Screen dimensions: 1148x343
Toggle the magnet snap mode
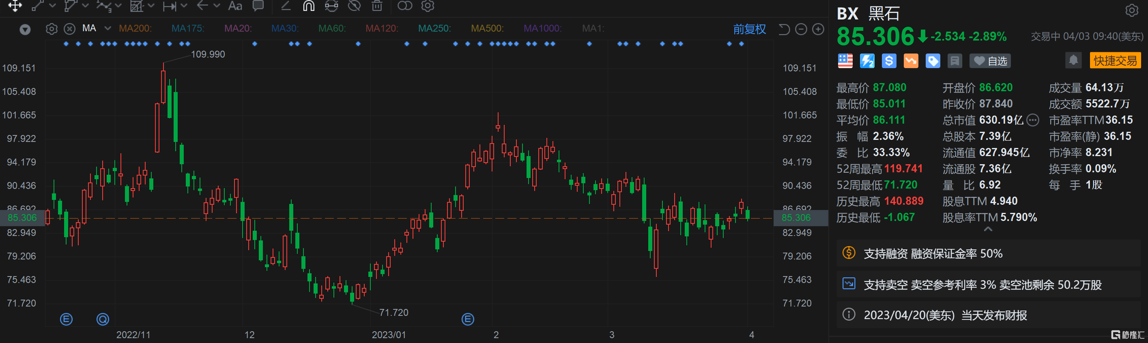click(x=308, y=6)
